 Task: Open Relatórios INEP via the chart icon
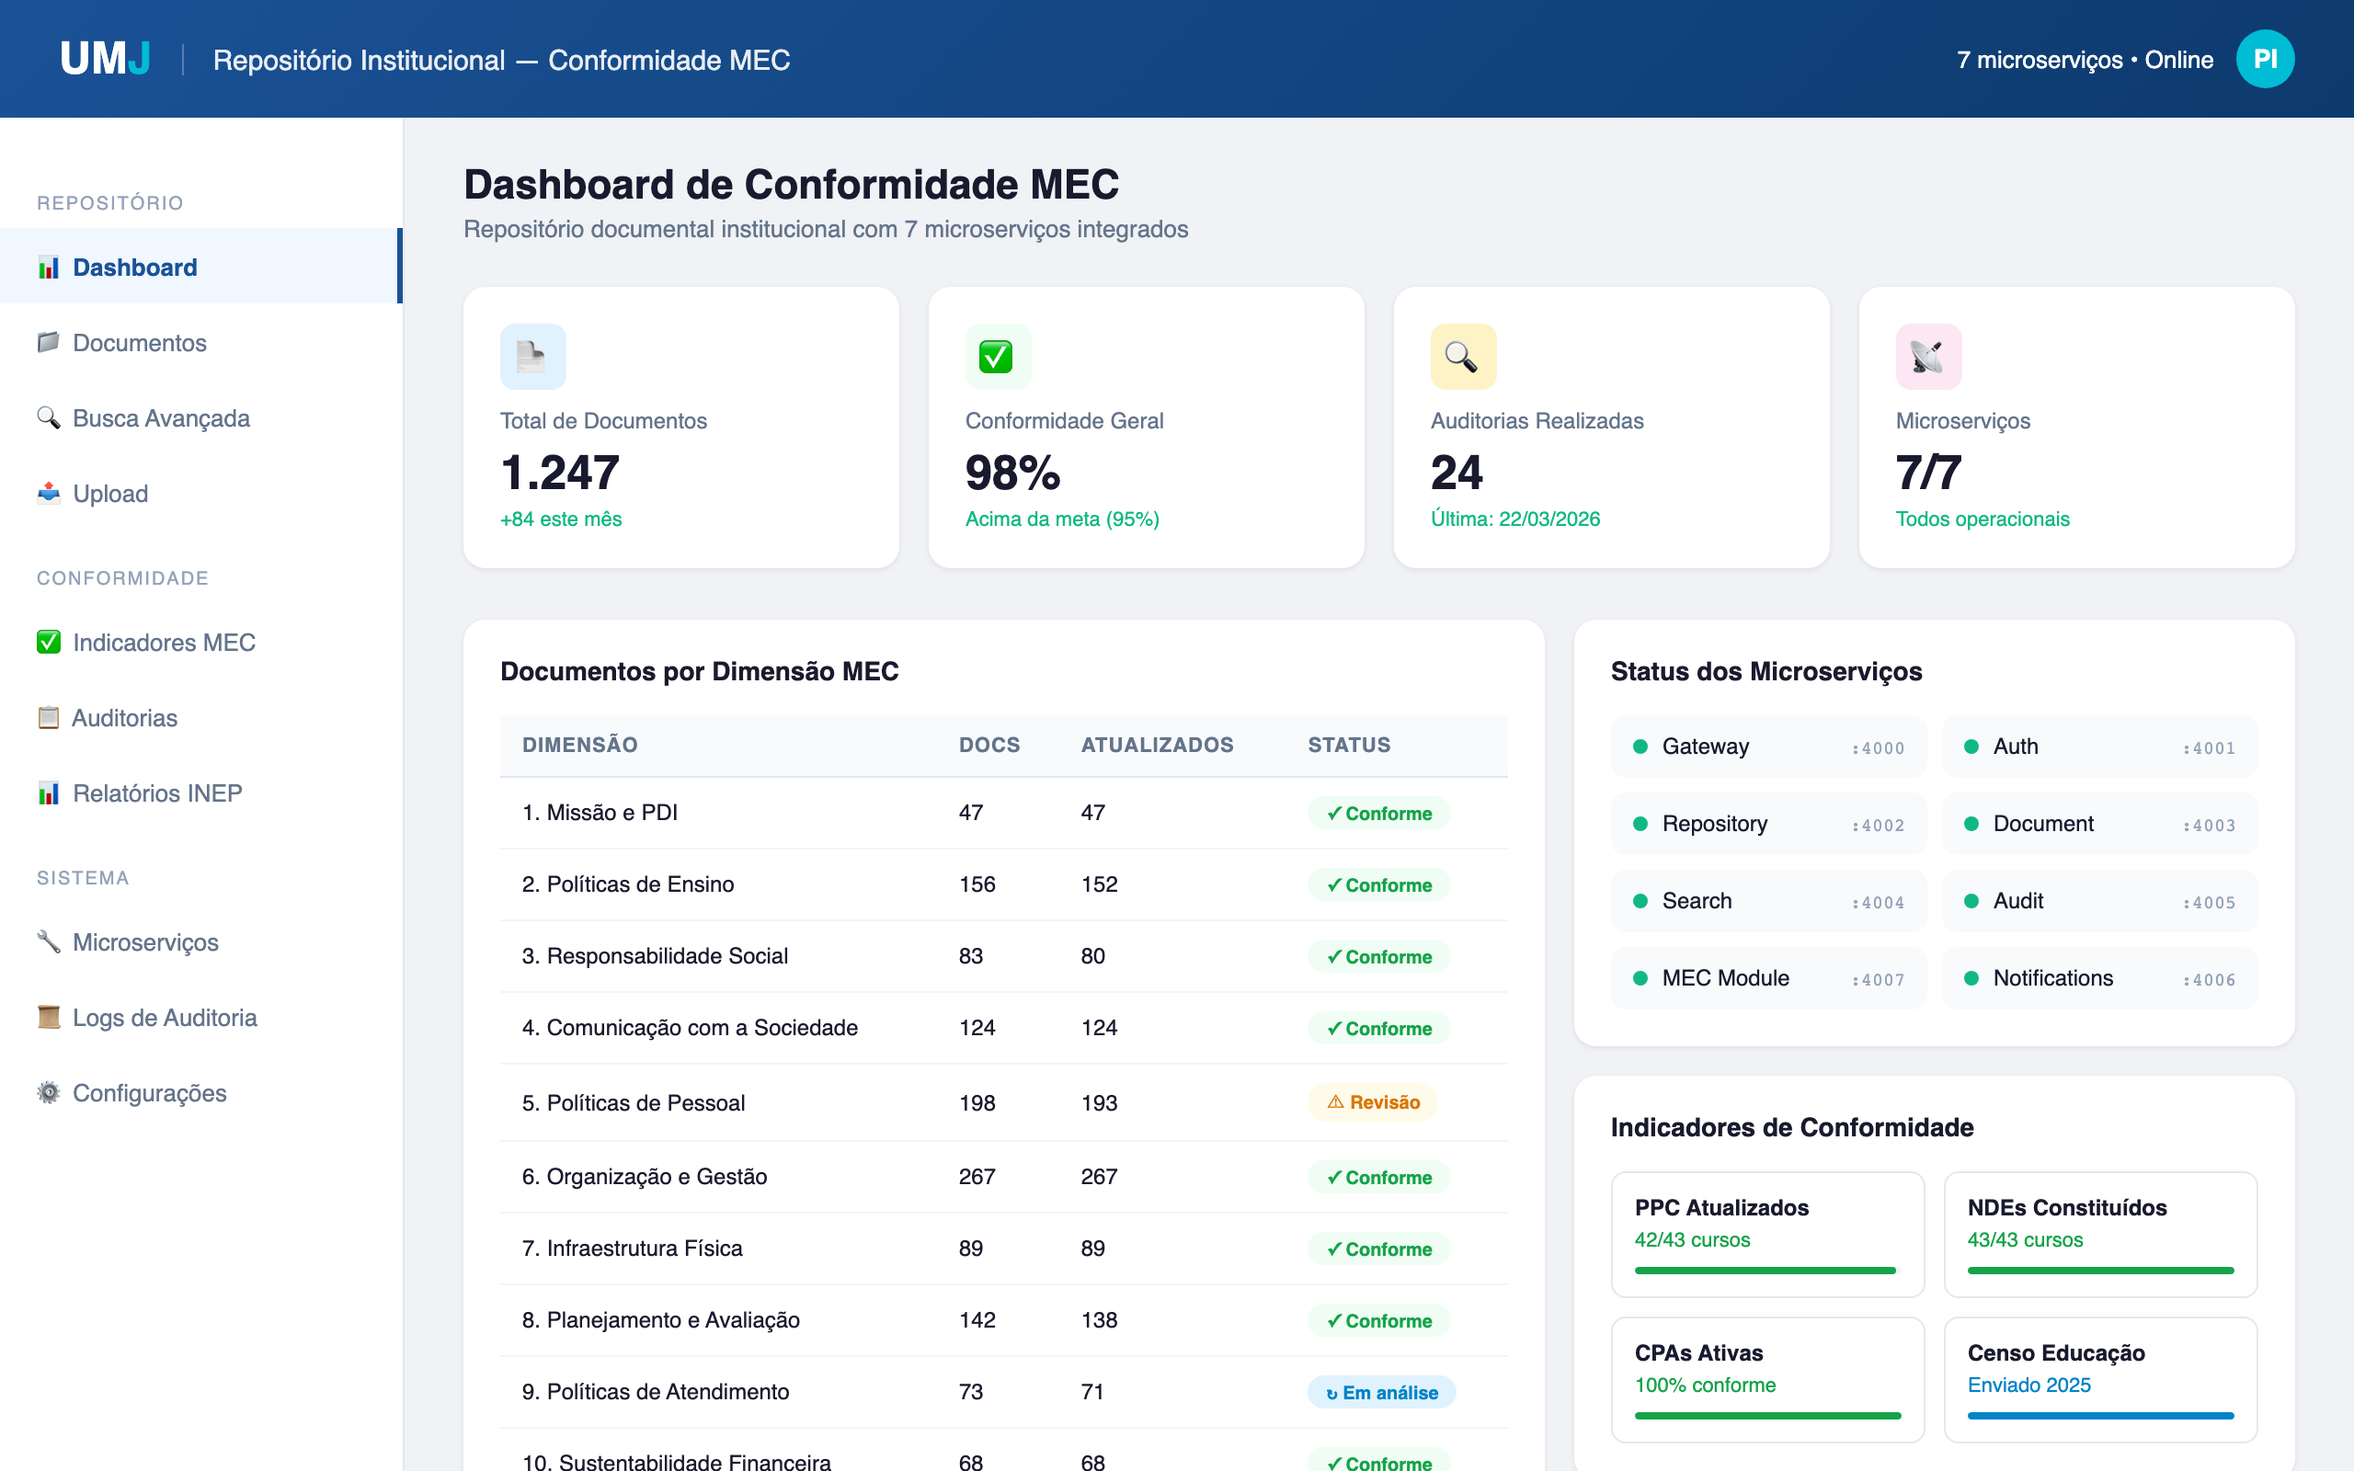48,793
